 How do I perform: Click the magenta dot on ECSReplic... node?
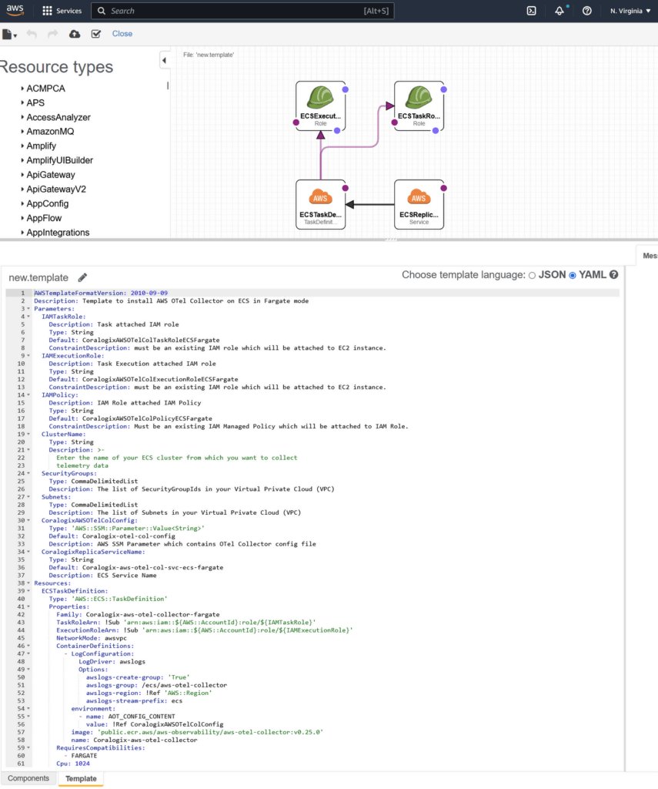[443, 188]
